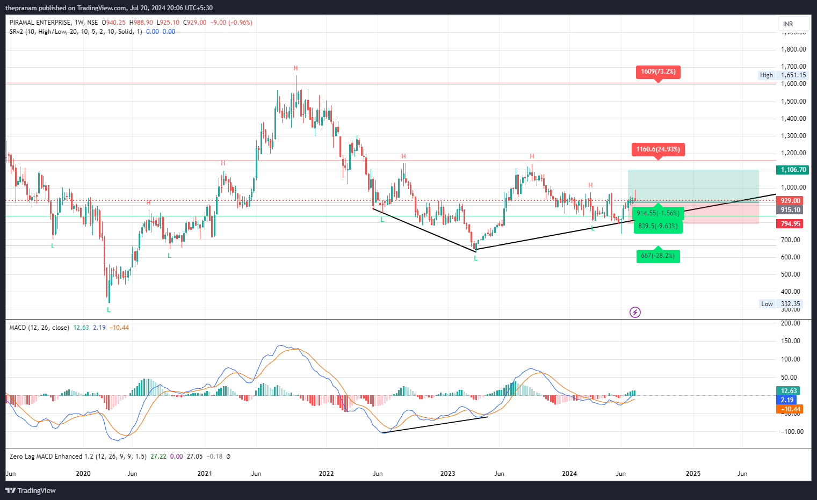This screenshot has height=500, width=817.
Task: Click the MACD (12, 26, close) legend
Action: 39,328
